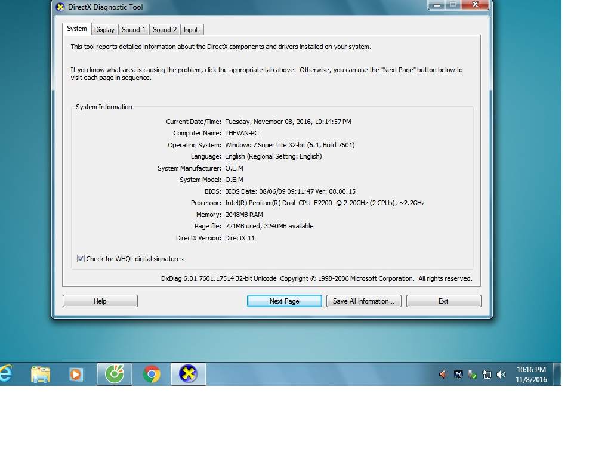
Task: Switch to the Display tab
Action: coord(104,30)
